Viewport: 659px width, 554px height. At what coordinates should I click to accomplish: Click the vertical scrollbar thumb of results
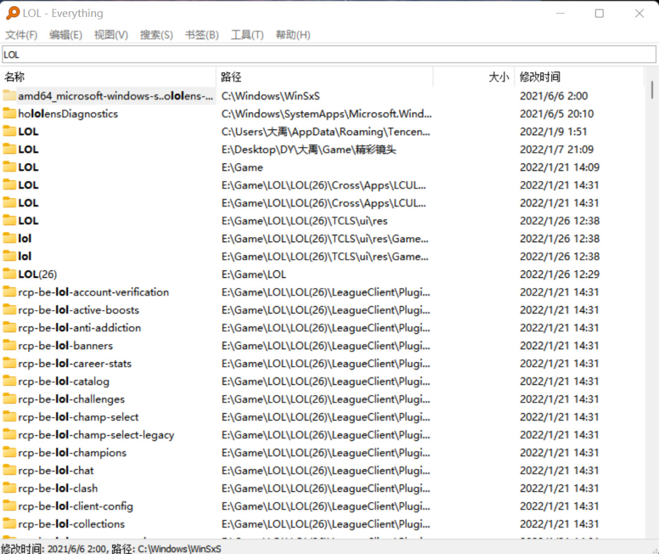[652, 89]
